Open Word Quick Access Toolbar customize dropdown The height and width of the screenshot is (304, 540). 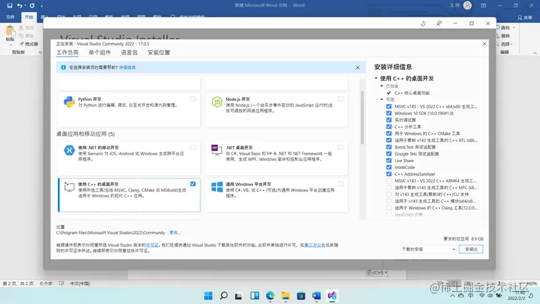tap(42, 6)
